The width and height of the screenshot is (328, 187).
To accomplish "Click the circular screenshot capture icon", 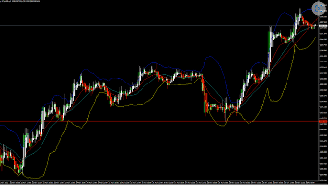I will tap(318, 8).
